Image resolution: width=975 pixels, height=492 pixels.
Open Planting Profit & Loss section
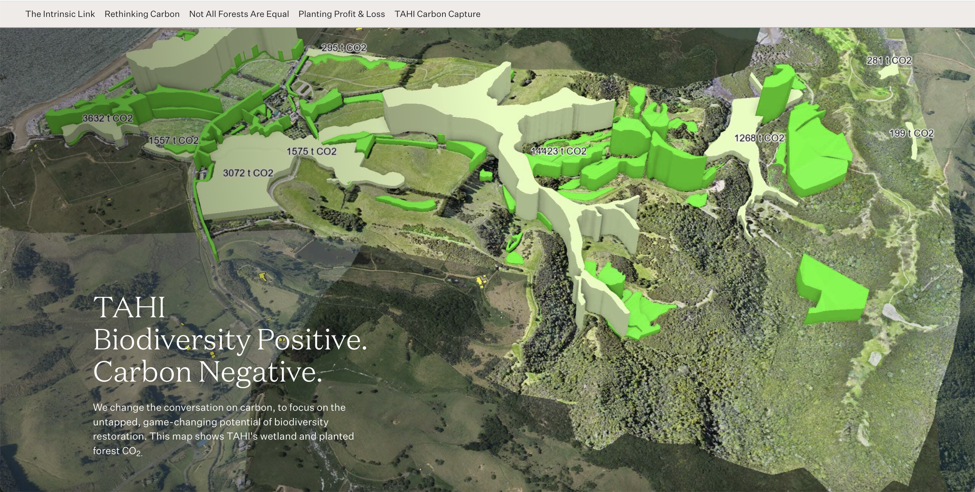pos(342,14)
